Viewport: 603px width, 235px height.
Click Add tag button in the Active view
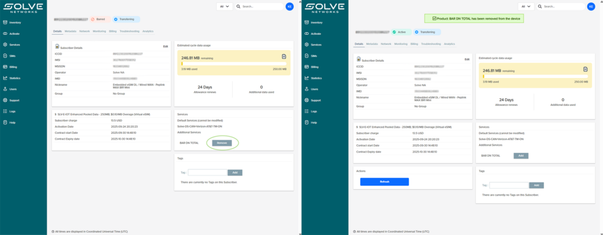point(536,186)
